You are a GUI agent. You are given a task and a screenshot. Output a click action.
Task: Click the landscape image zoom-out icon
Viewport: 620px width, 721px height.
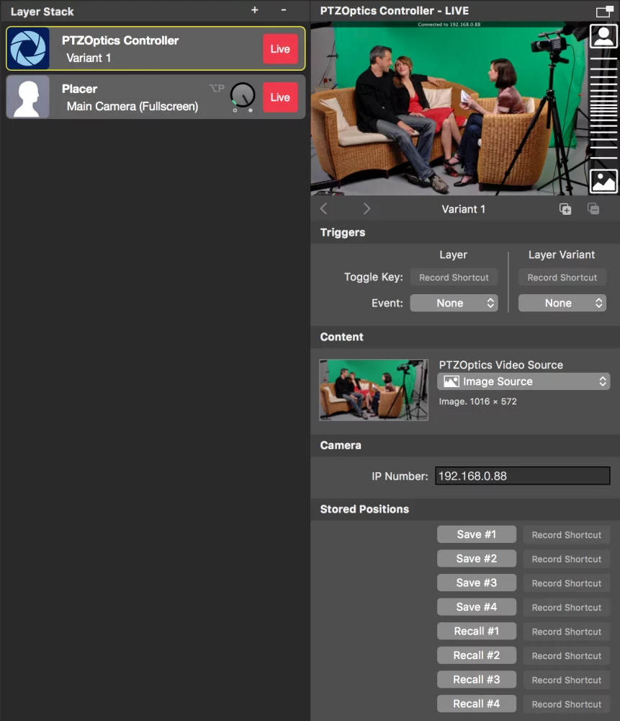603,181
